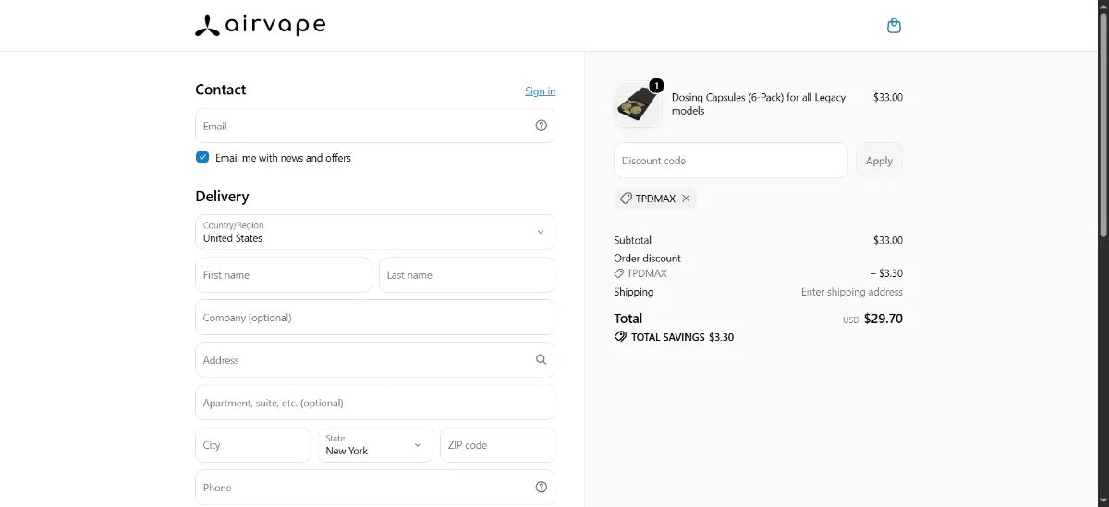
Task: Uncheck Email me with news and offers
Action: click(x=202, y=158)
